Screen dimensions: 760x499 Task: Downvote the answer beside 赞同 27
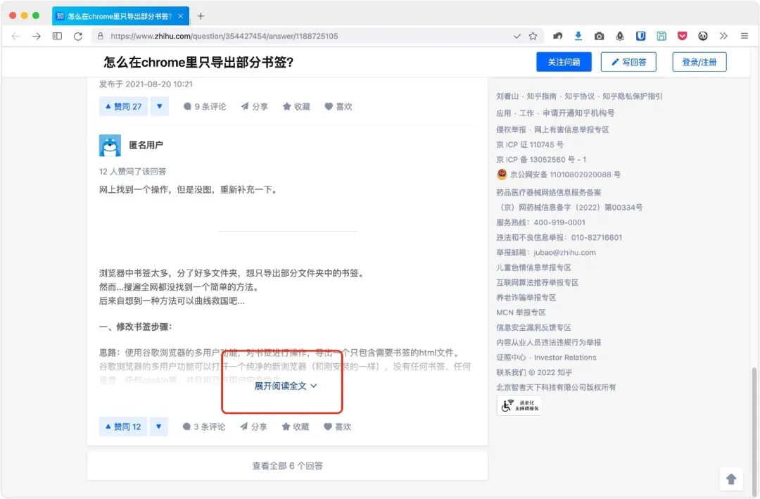tap(160, 106)
